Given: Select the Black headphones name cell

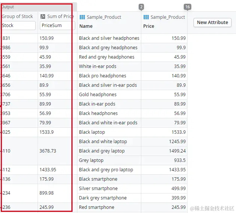Looking at the screenshot, I should pos(109,113).
